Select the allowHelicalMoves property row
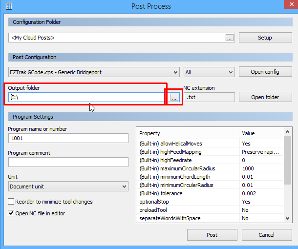Screen dimensions: 298x249 pyautogui.click(x=210, y=144)
